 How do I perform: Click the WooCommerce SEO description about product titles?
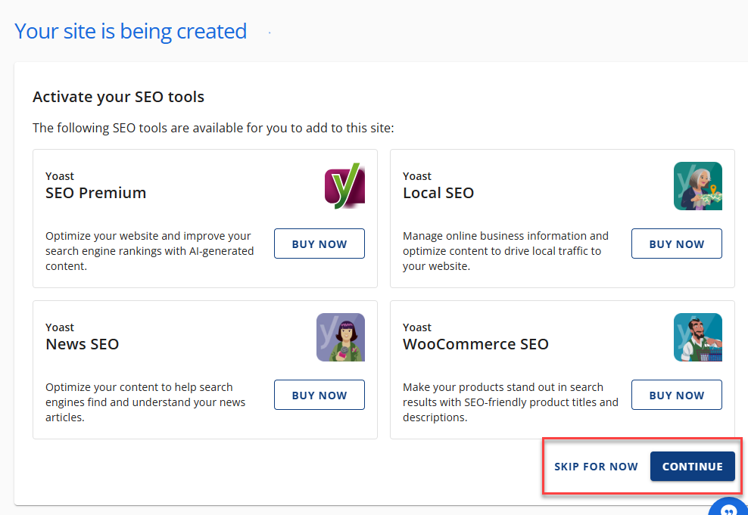click(510, 402)
